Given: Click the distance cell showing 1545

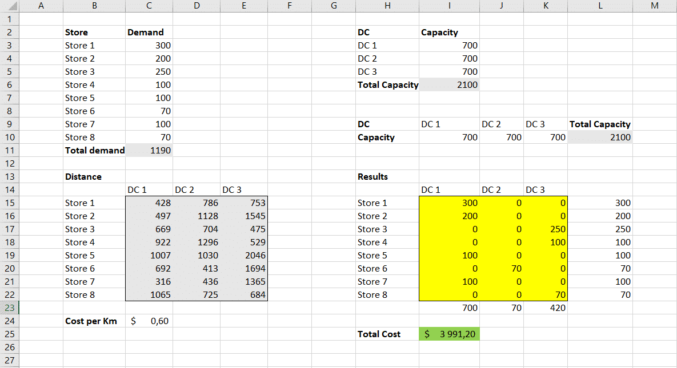Looking at the screenshot, I should pyautogui.click(x=243, y=216).
